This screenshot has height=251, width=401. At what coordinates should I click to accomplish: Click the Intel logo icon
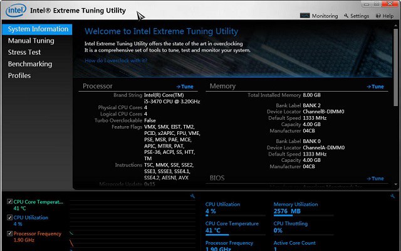click(x=16, y=11)
